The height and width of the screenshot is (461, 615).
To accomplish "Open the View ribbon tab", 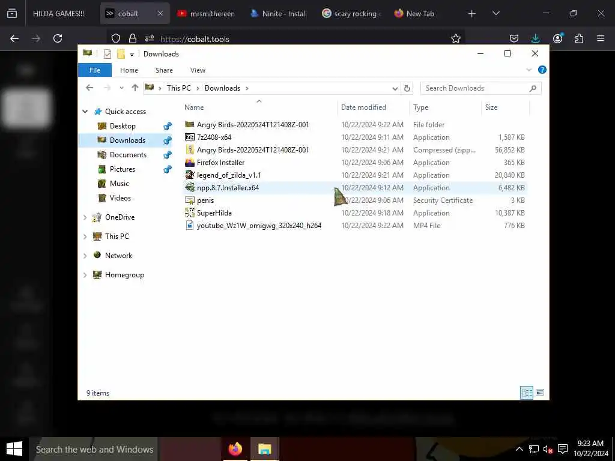I will (198, 70).
